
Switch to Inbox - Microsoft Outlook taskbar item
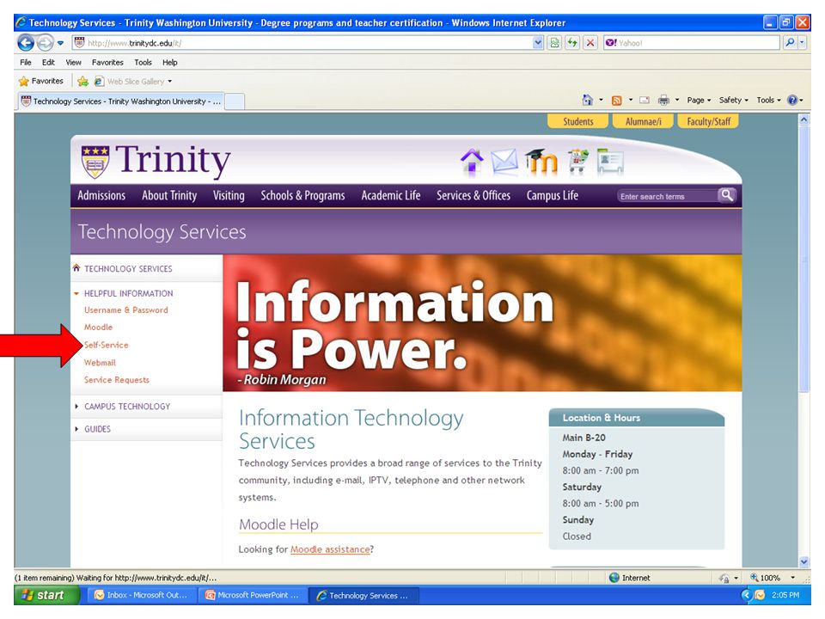pos(141,595)
